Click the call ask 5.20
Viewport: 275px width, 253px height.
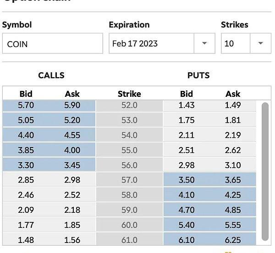coord(72,120)
